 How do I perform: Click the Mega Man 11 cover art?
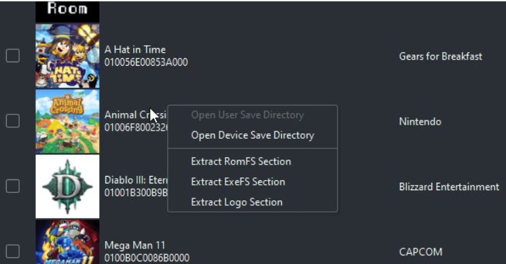(67, 242)
